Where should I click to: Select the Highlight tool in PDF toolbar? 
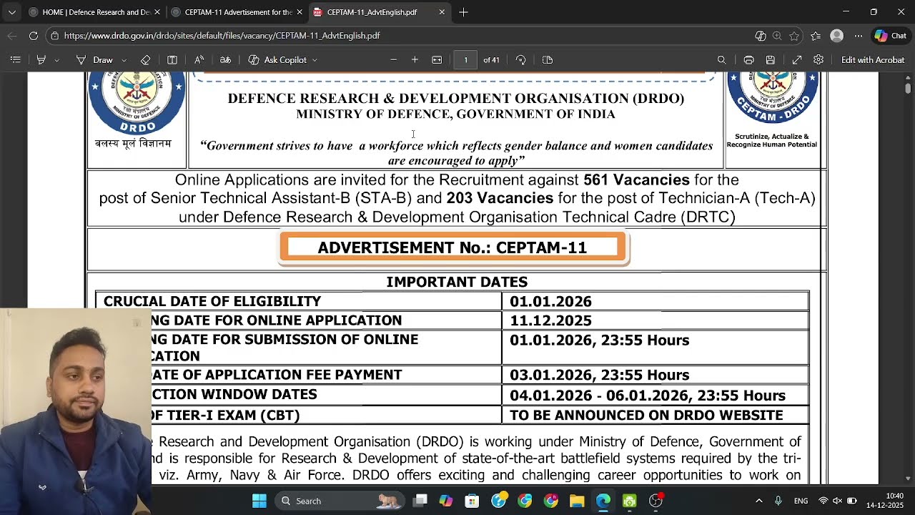[41, 60]
